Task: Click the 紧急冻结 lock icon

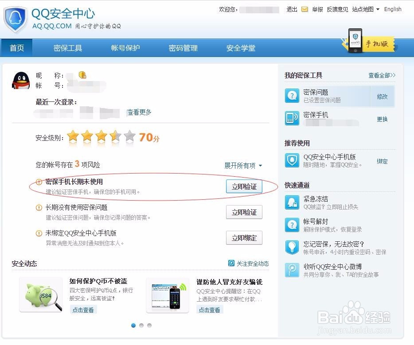Action: (x=292, y=202)
